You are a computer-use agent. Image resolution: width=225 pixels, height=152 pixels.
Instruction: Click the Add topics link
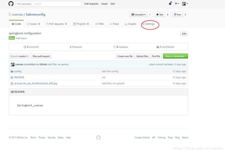pos(21,38)
